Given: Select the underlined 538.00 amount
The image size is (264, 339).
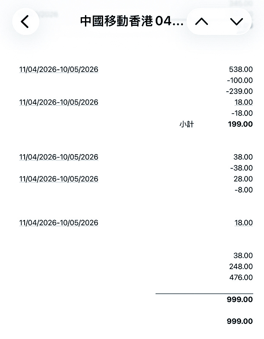Looking at the screenshot, I should (x=241, y=69).
